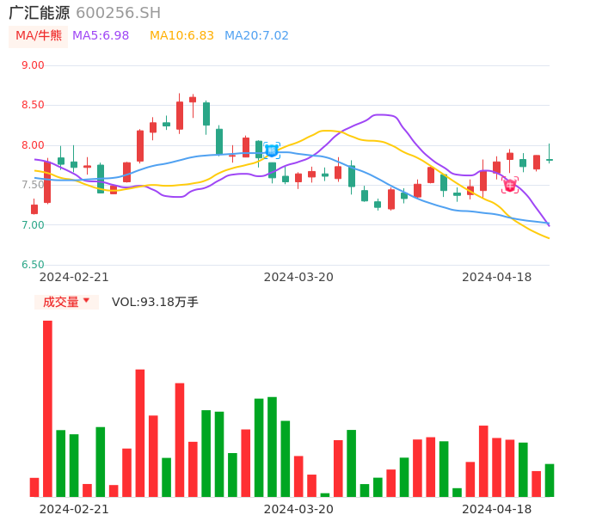This screenshot has height=521, width=590.
Task: Click the 2024-02-21 date label under candlesticks
Action: point(74,277)
